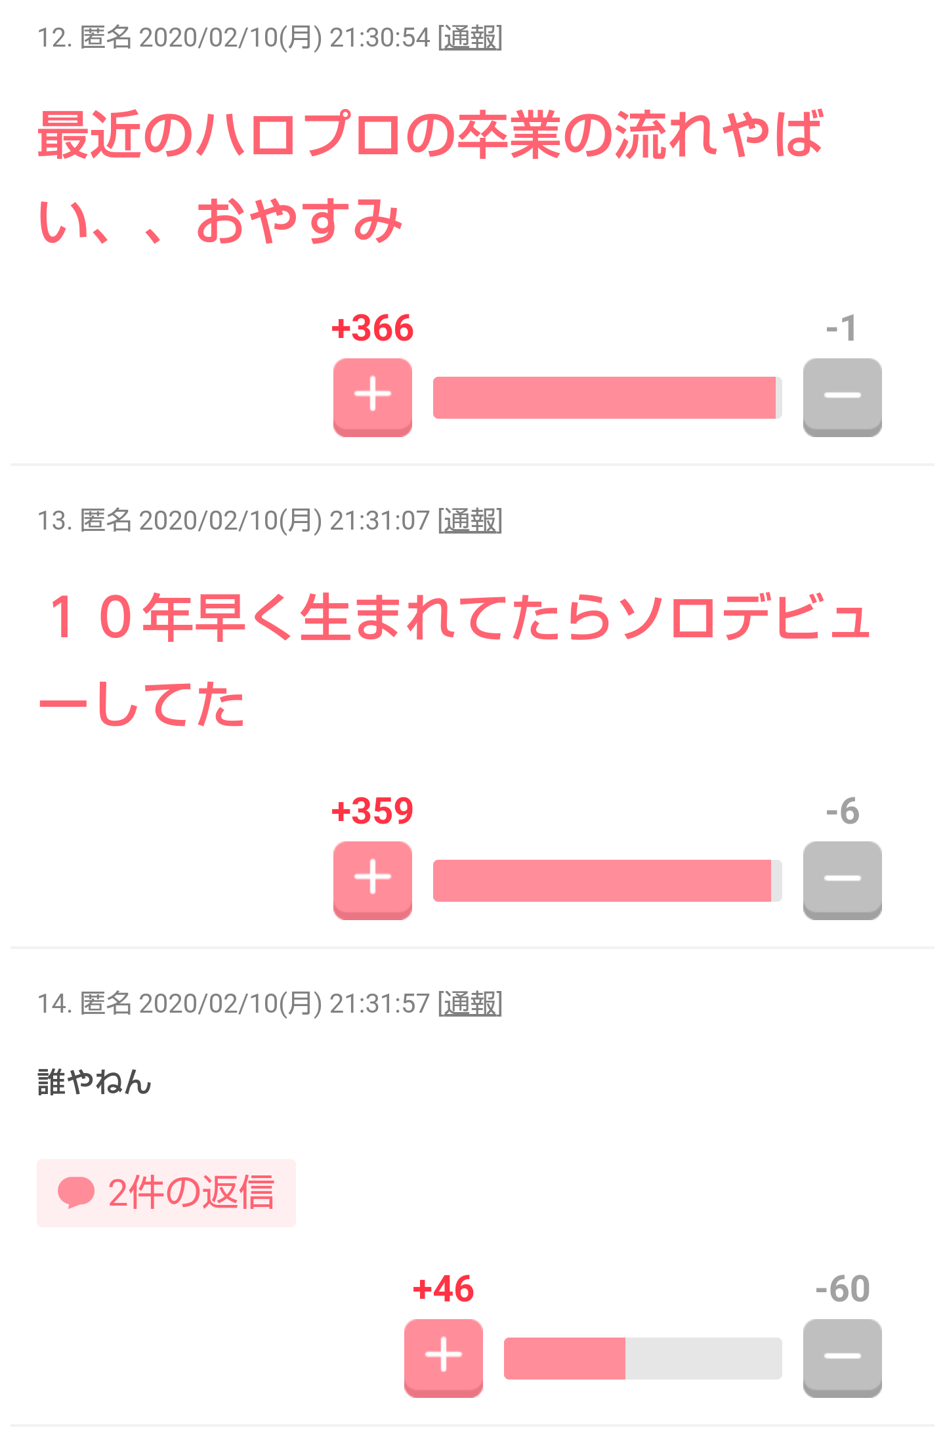
Task: Upvote comment 12 with plus button
Action: (x=373, y=397)
